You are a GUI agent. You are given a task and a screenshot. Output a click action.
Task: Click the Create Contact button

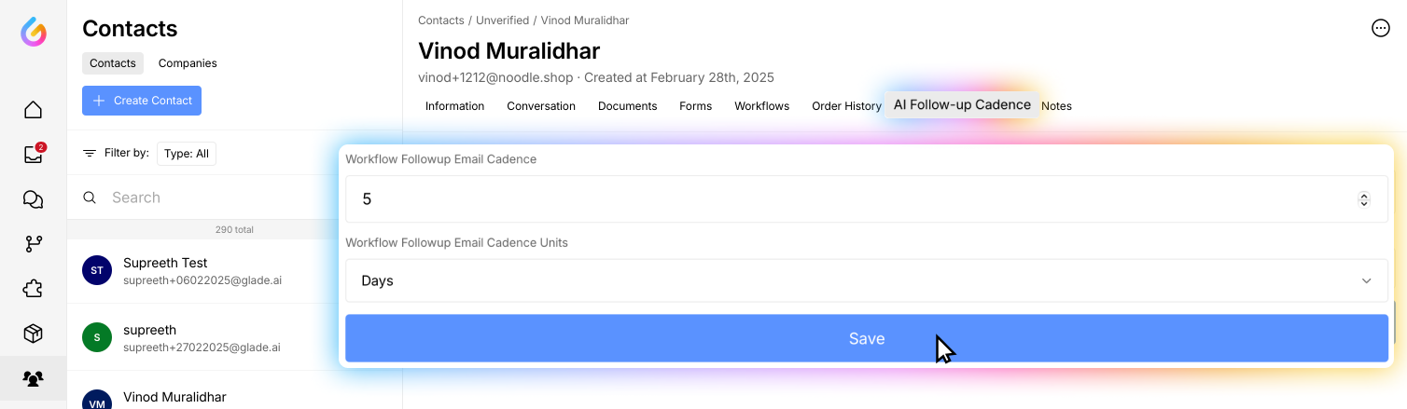coord(142,101)
